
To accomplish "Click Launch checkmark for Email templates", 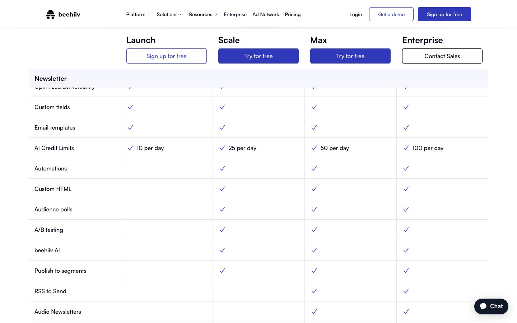I will click(x=130, y=127).
